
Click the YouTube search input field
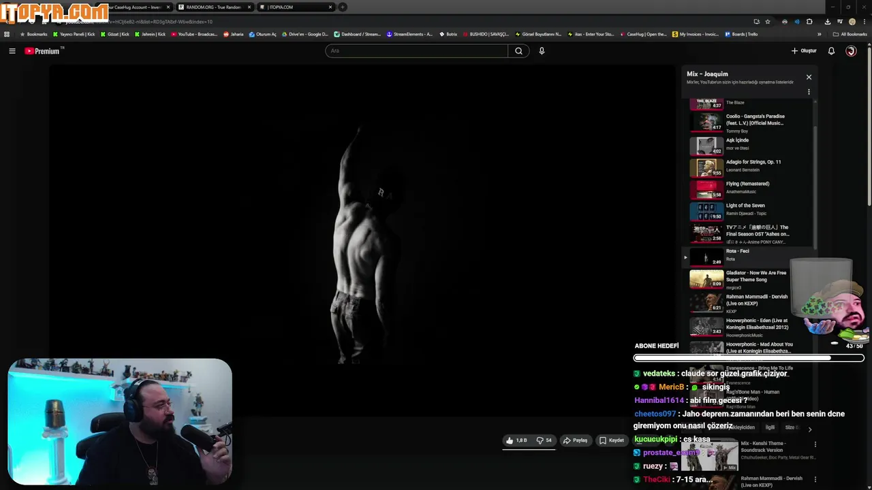pyautogui.click(x=416, y=51)
